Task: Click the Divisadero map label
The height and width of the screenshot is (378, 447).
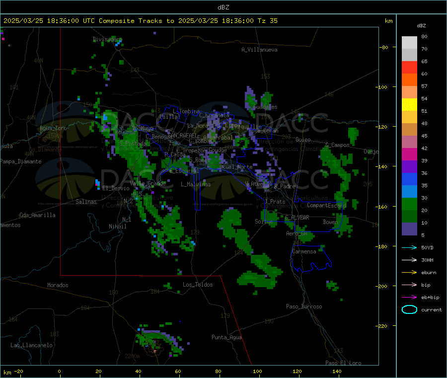Action: (x=107, y=39)
